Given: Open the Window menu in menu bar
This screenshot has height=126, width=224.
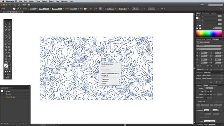Looking at the screenshot, I should (64, 1).
